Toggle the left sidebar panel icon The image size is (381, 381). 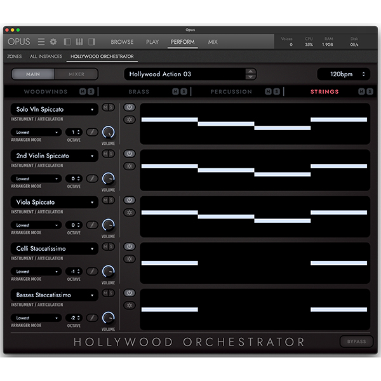coord(68,42)
